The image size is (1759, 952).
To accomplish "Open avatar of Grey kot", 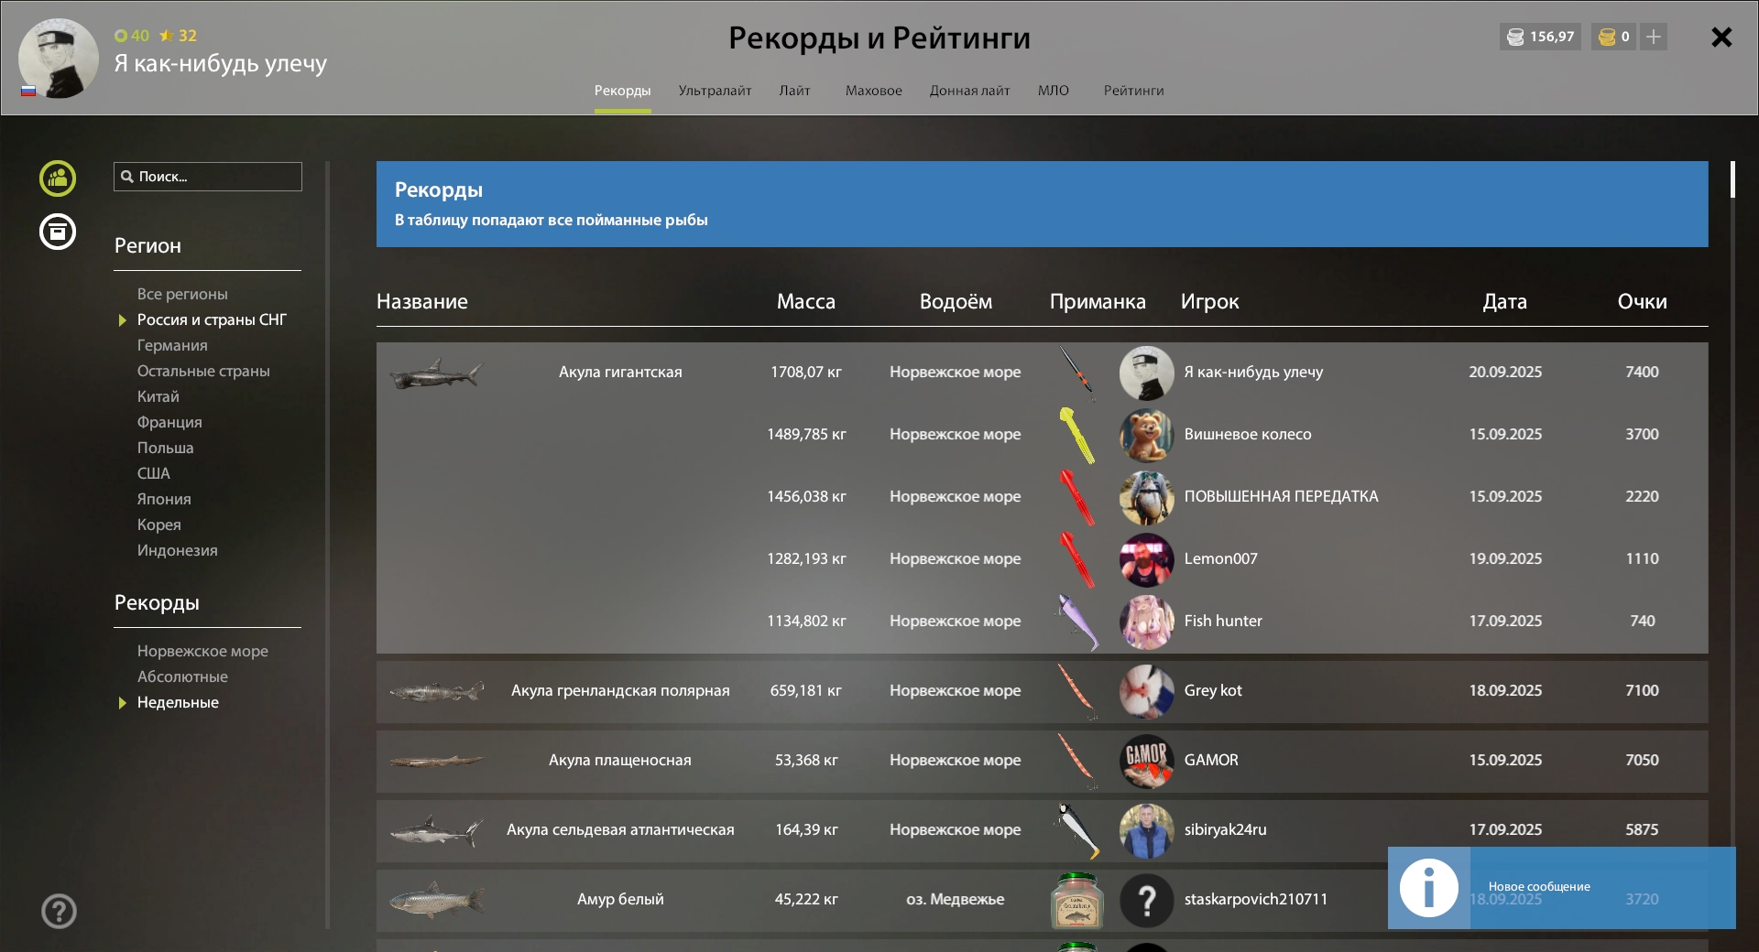I will (x=1146, y=691).
